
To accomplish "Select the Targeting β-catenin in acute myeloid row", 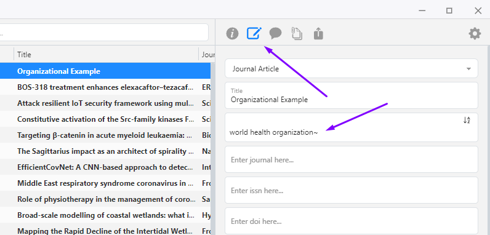I will (x=105, y=135).
